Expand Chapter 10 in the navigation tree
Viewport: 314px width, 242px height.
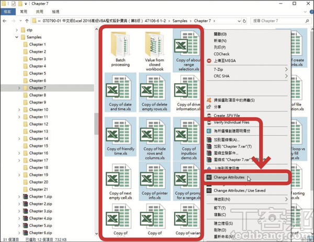click(x=19, y=110)
